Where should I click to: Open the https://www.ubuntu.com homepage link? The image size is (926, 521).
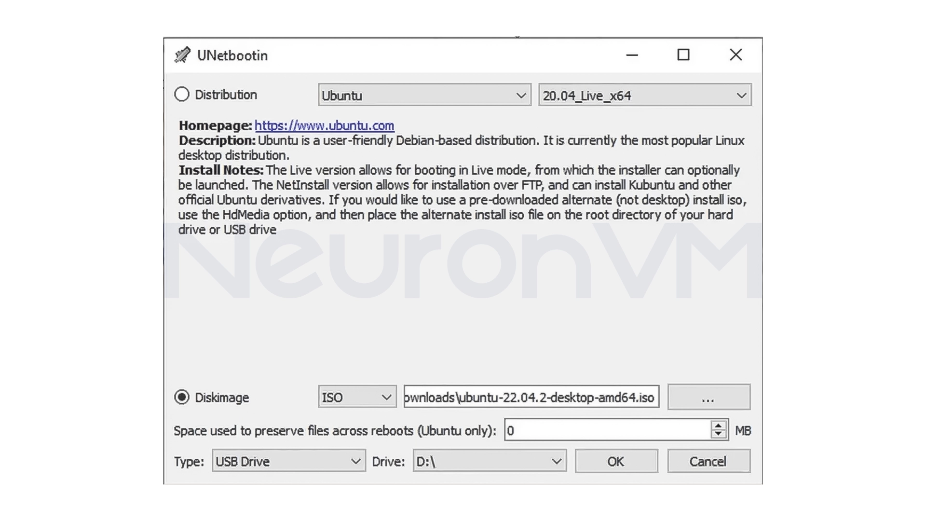click(324, 125)
